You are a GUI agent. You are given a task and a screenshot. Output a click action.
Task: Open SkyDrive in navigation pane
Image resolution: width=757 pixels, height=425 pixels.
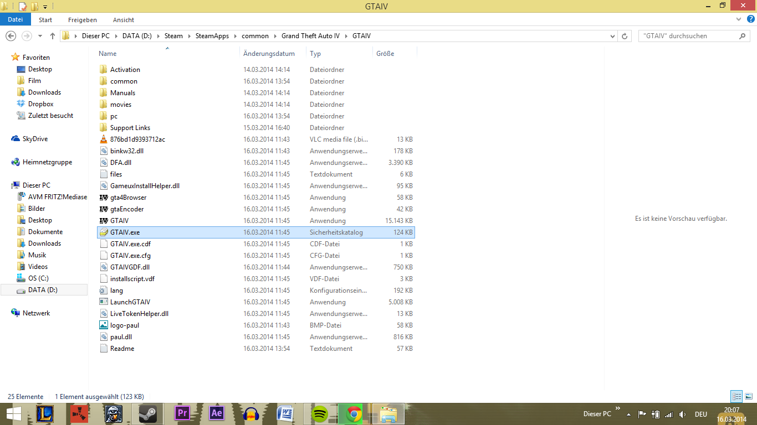35,139
